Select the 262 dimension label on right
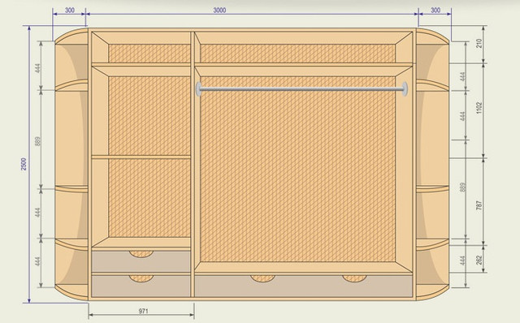This screenshot has height=323, width=520. [x=479, y=260]
